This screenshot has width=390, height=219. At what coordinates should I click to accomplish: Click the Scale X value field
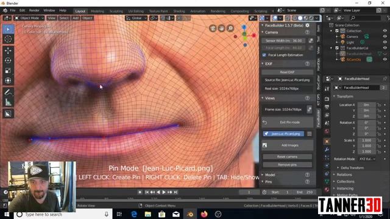(367, 141)
